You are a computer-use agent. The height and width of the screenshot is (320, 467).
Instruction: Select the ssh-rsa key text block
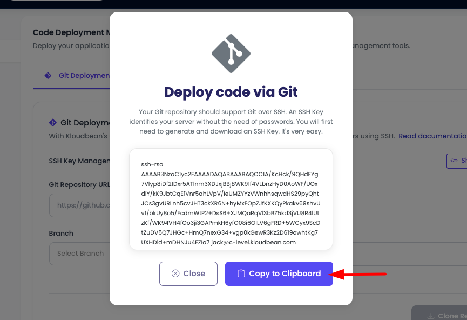(x=231, y=201)
